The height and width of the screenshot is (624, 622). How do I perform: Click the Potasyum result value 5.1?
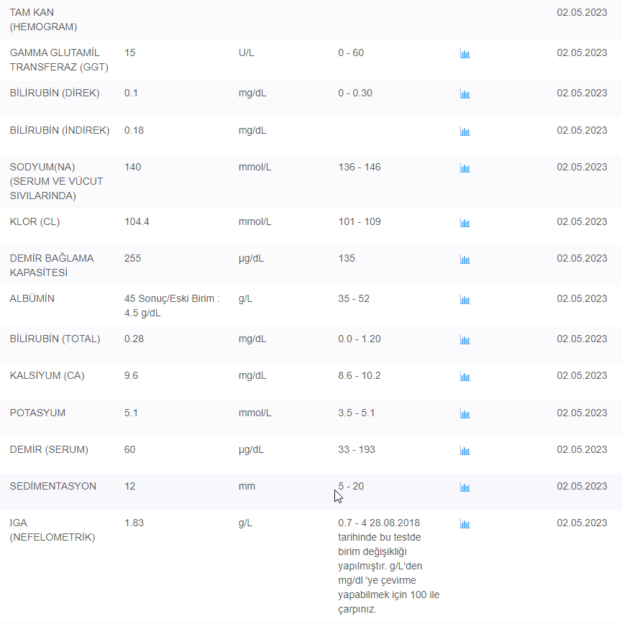tap(131, 413)
